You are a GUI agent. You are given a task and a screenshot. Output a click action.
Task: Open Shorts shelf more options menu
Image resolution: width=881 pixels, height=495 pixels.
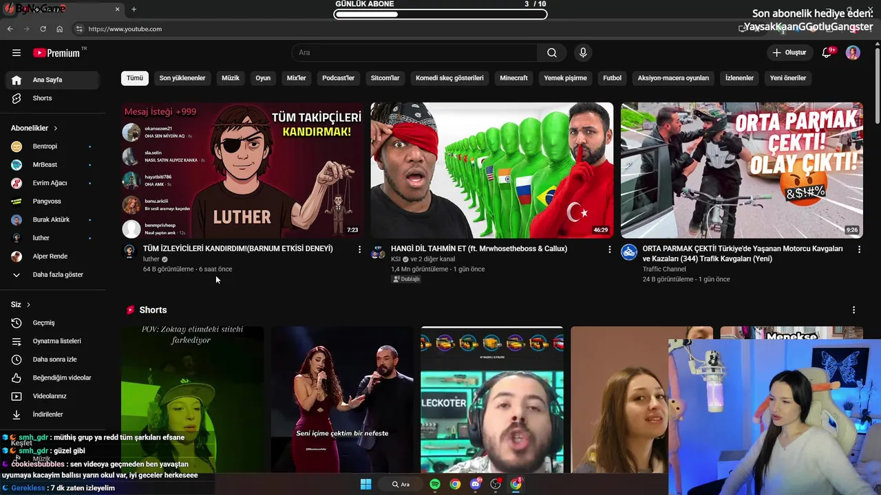point(853,310)
